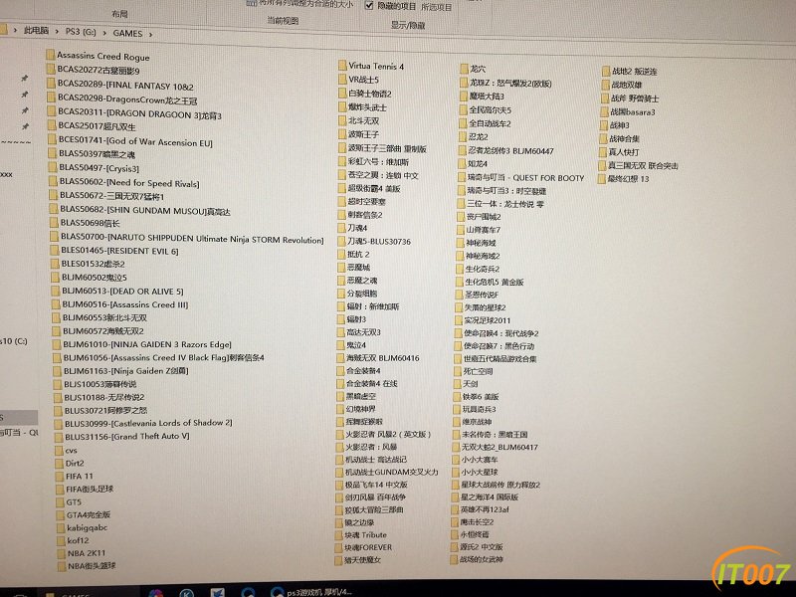Select the folder name GTA4完全版
Image resolution: width=796 pixels, height=597 pixels.
tap(89, 514)
